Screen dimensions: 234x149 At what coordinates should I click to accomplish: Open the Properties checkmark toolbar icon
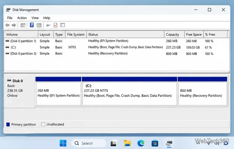(55, 25)
